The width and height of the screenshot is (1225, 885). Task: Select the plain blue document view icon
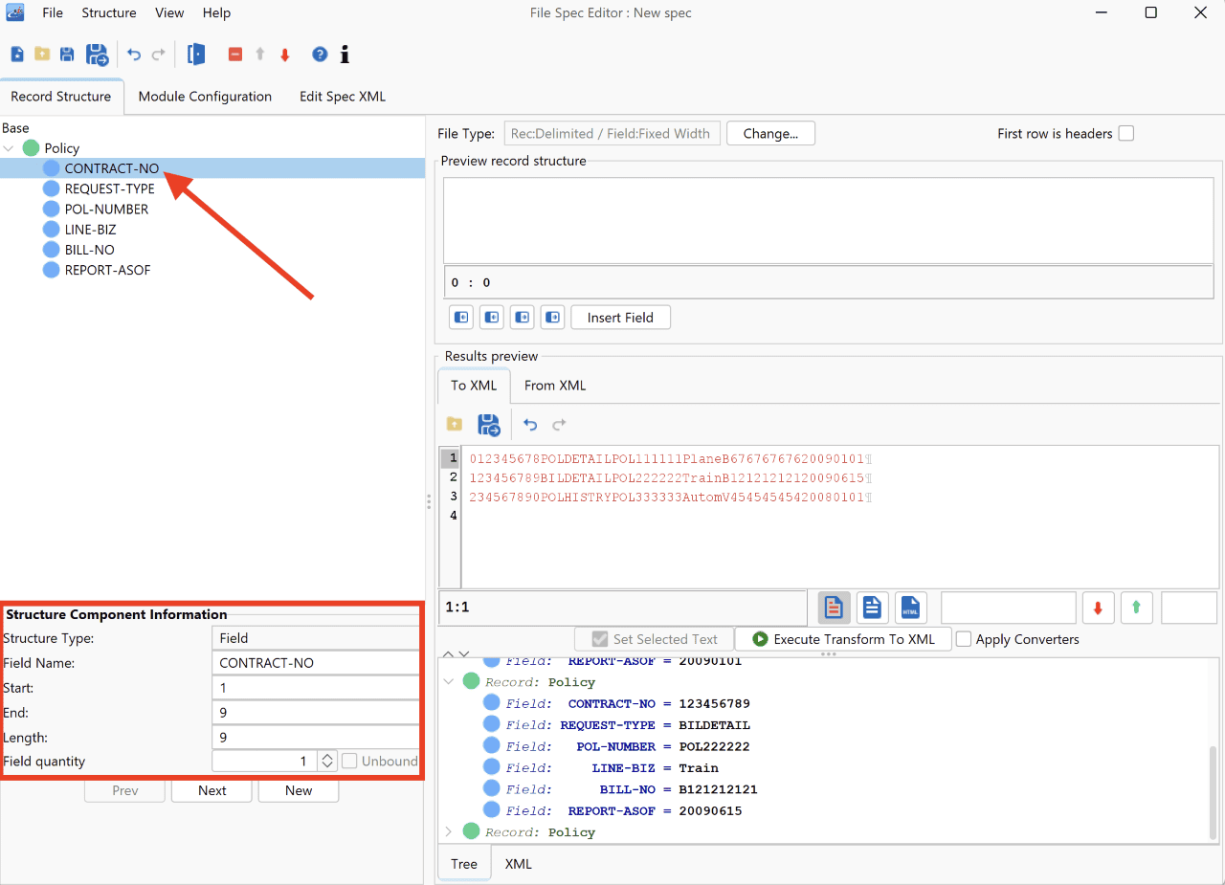pos(872,608)
